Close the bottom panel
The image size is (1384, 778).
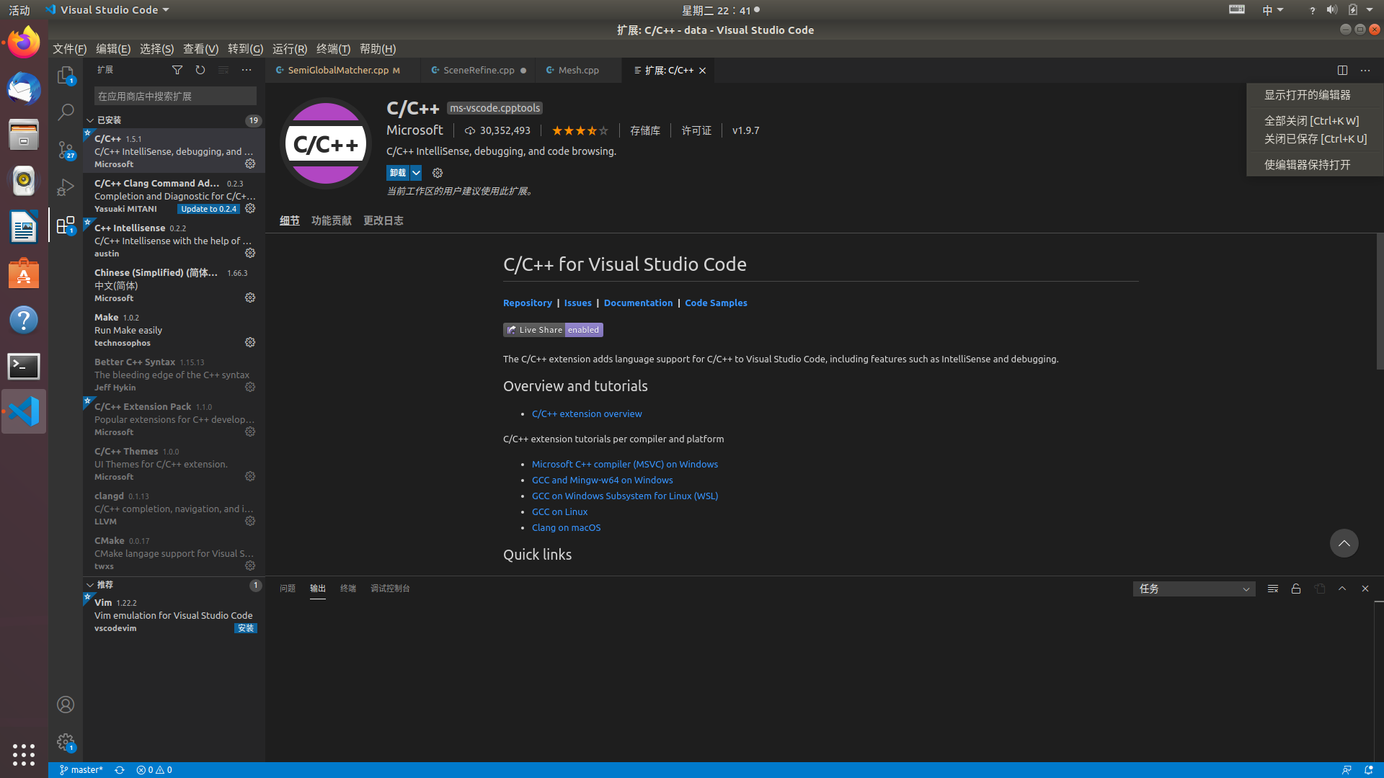coord(1365,589)
